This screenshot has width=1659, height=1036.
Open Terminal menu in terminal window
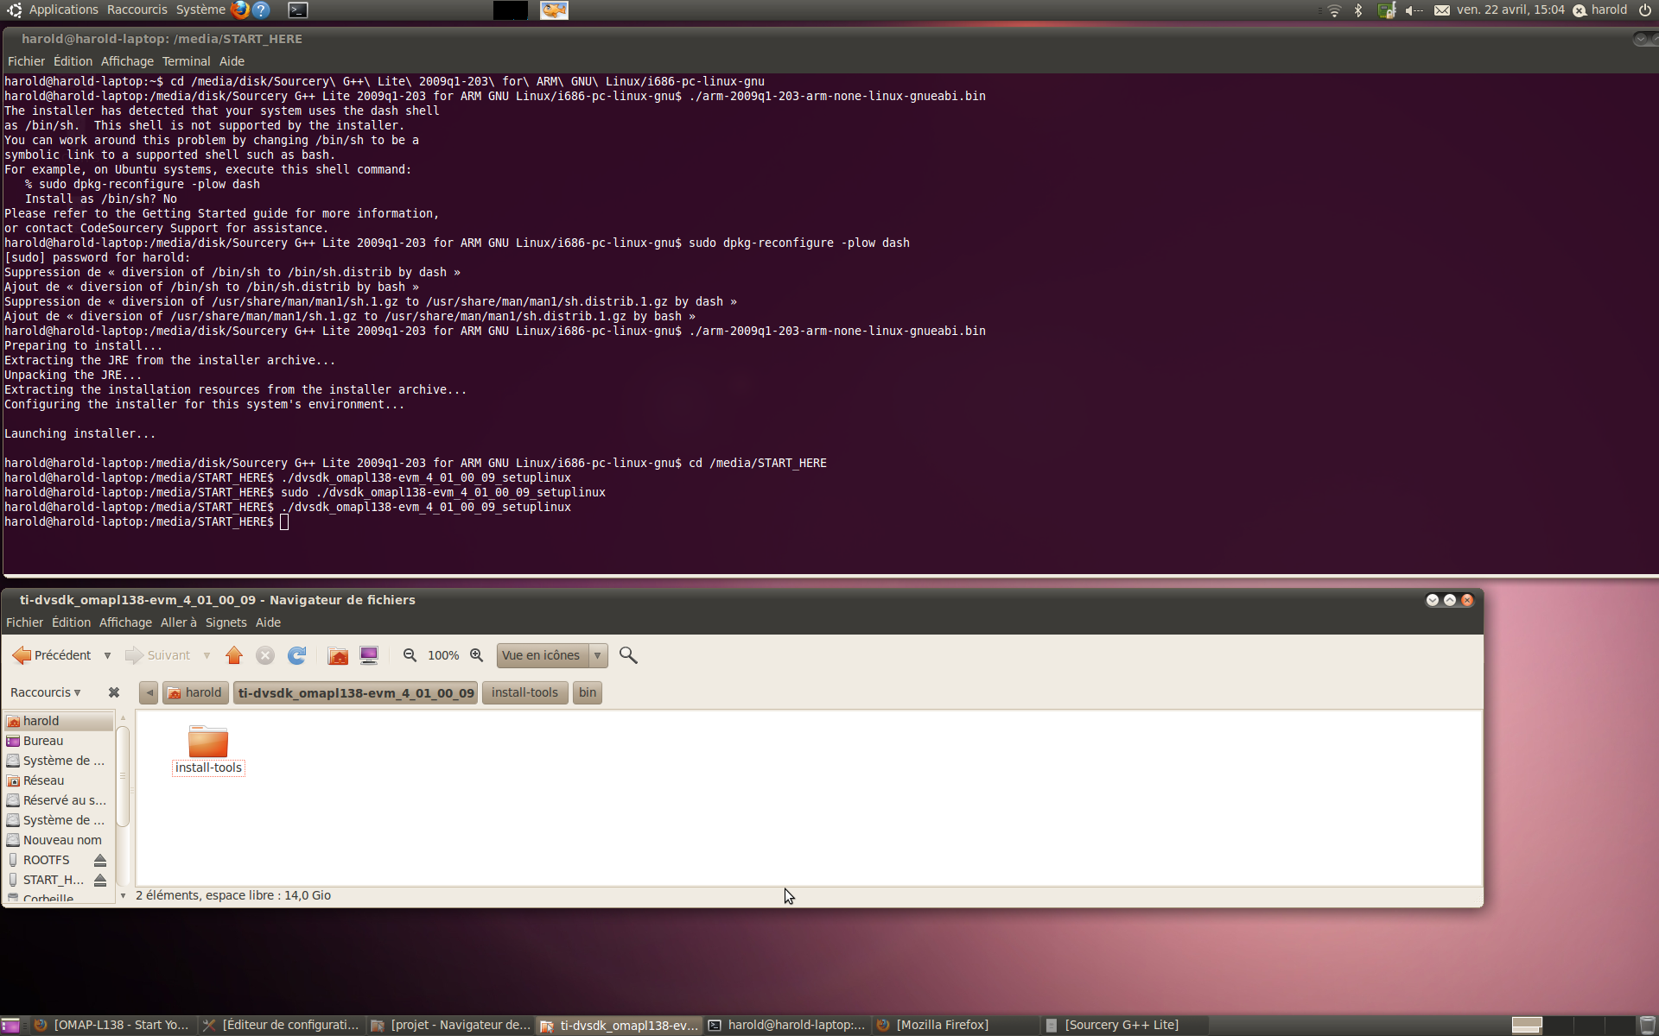[x=186, y=61]
